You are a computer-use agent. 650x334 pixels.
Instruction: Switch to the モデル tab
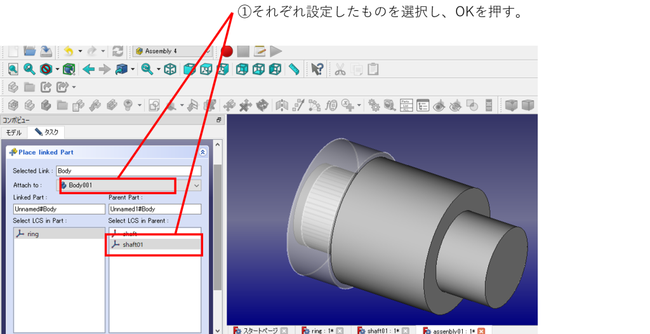tap(13, 133)
